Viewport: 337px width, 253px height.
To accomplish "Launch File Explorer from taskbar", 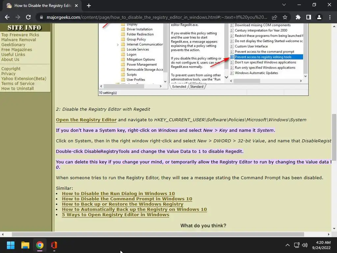I will click(25, 245).
